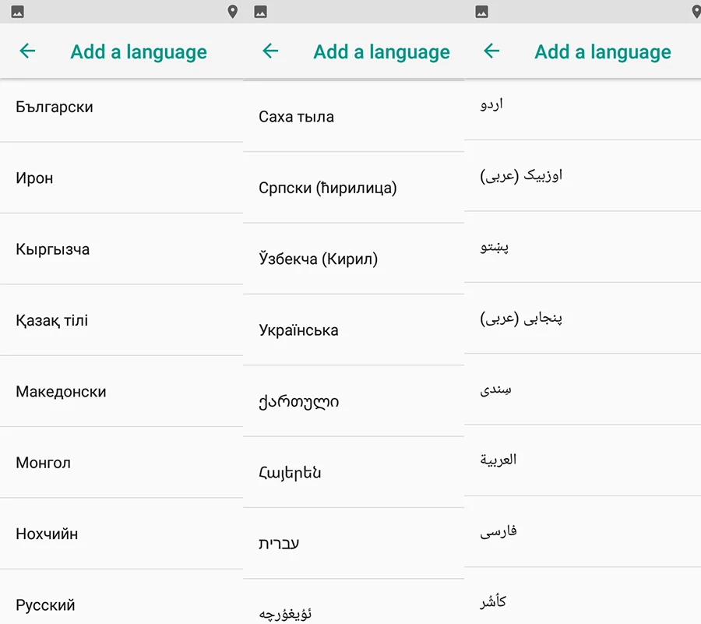The width and height of the screenshot is (701, 624).
Task: Select Български language
Action: [x=122, y=108]
